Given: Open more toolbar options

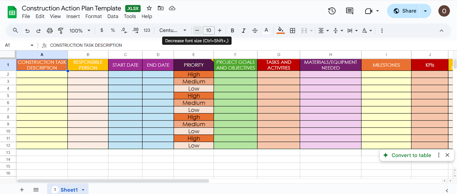Looking at the screenshot, I should [x=382, y=30].
